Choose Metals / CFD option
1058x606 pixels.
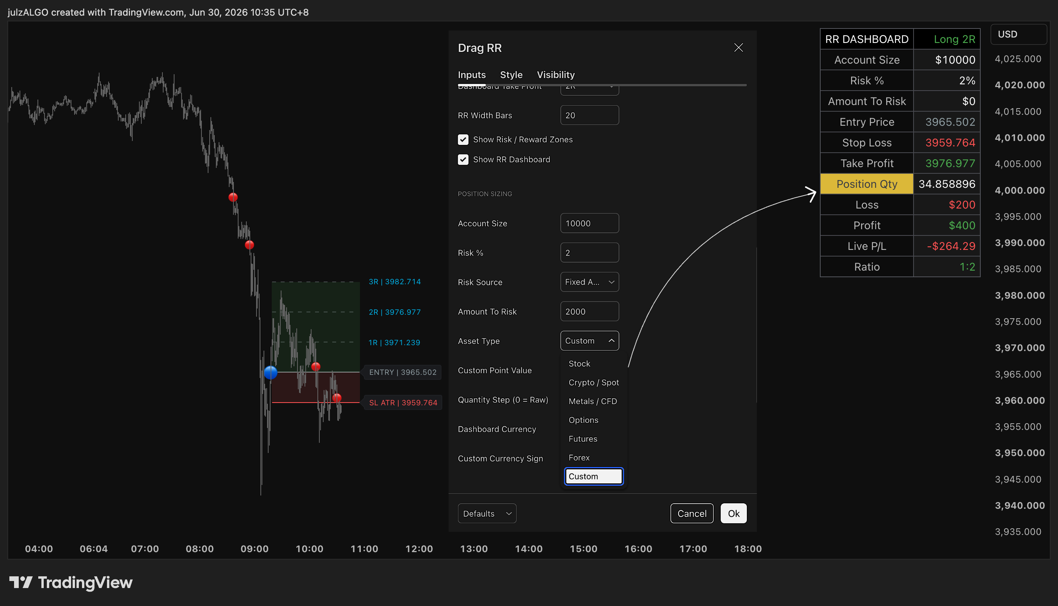594,401
